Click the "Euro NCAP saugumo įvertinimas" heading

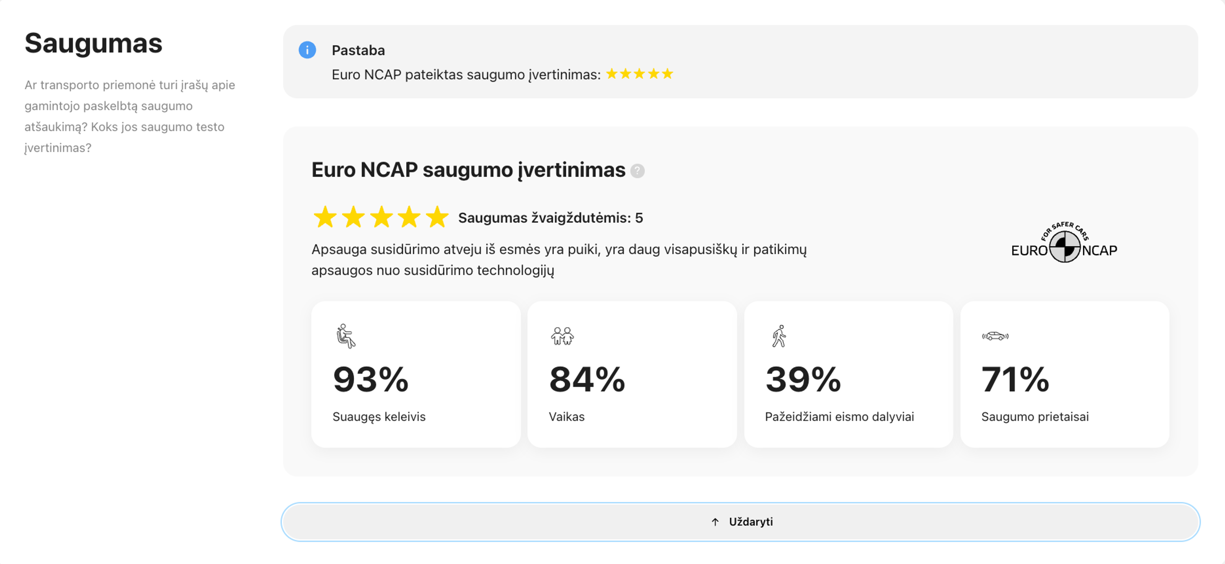(x=468, y=170)
